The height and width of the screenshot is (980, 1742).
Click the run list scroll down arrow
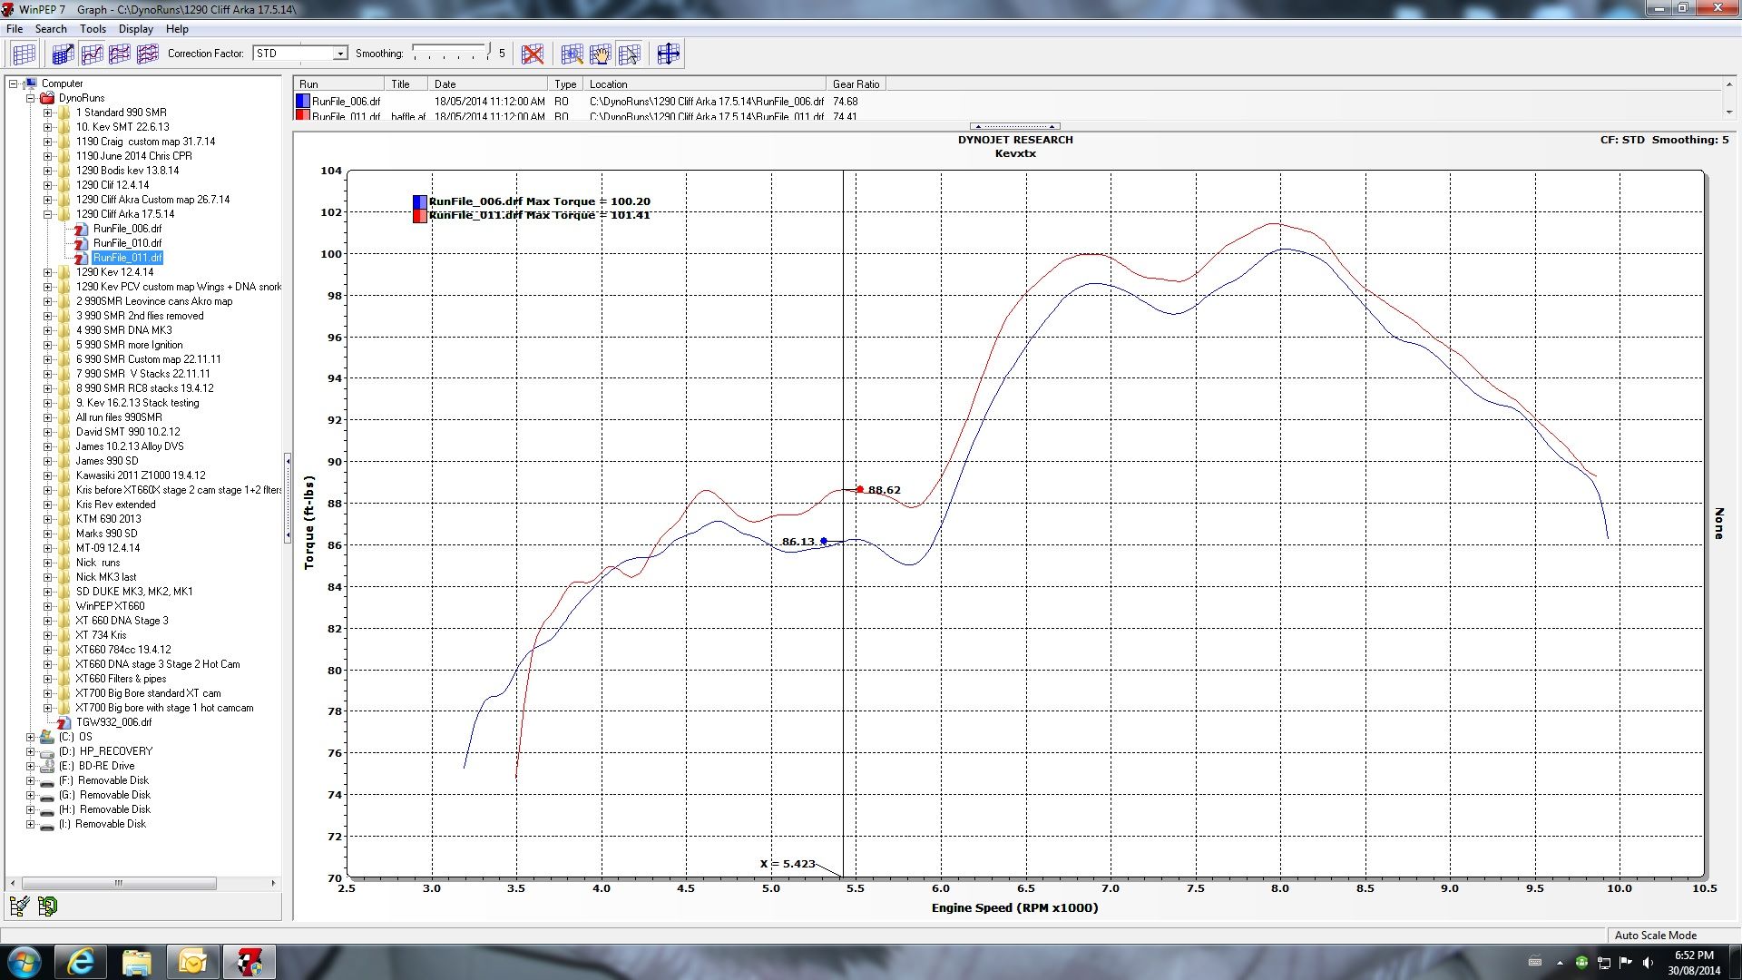(x=1730, y=113)
